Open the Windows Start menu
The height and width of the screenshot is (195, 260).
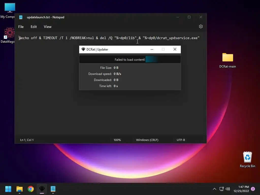point(8,189)
